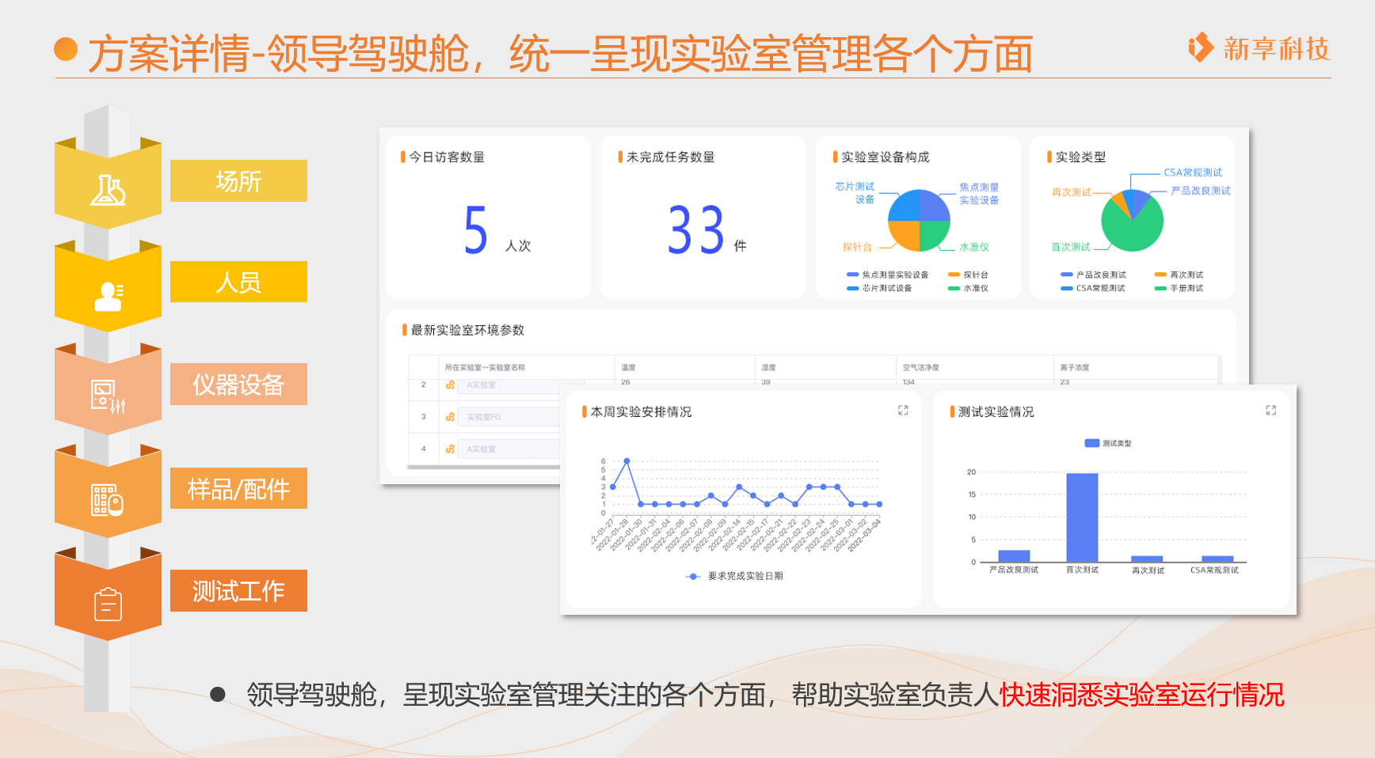Toggle the 手册测试 legend item
The image size is (1375, 758).
[1179, 288]
